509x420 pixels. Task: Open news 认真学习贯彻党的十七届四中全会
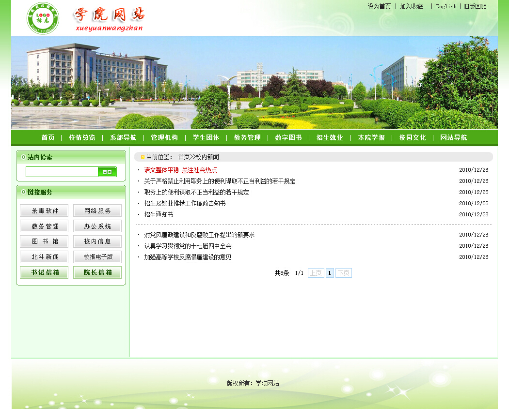(x=188, y=246)
